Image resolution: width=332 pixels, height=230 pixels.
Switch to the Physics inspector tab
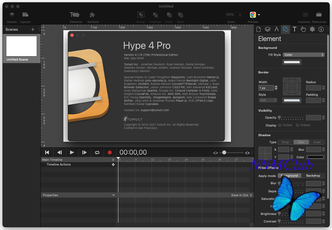click(312, 29)
